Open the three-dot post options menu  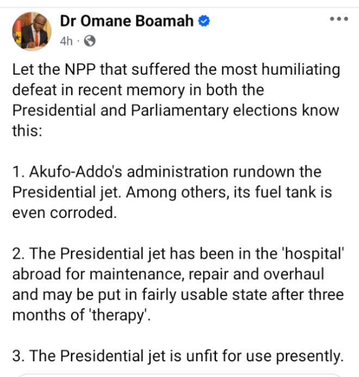tap(339, 19)
